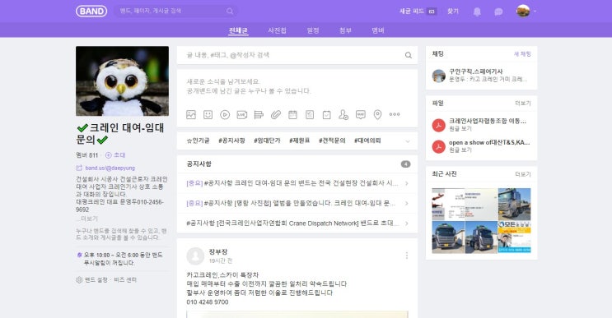Click the plus icon beside 초대
This screenshot has width=612, height=318.
pos(109,155)
